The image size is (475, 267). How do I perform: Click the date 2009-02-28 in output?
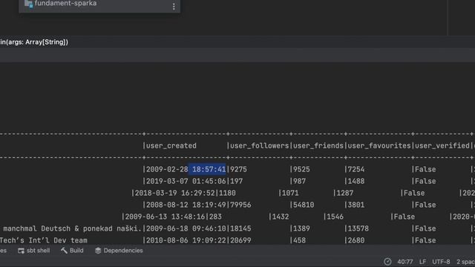[x=167, y=170]
